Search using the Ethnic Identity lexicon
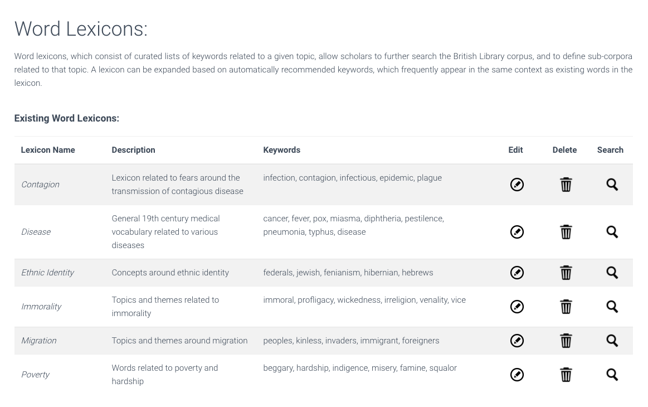The width and height of the screenshot is (648, 407). (612, 273)
